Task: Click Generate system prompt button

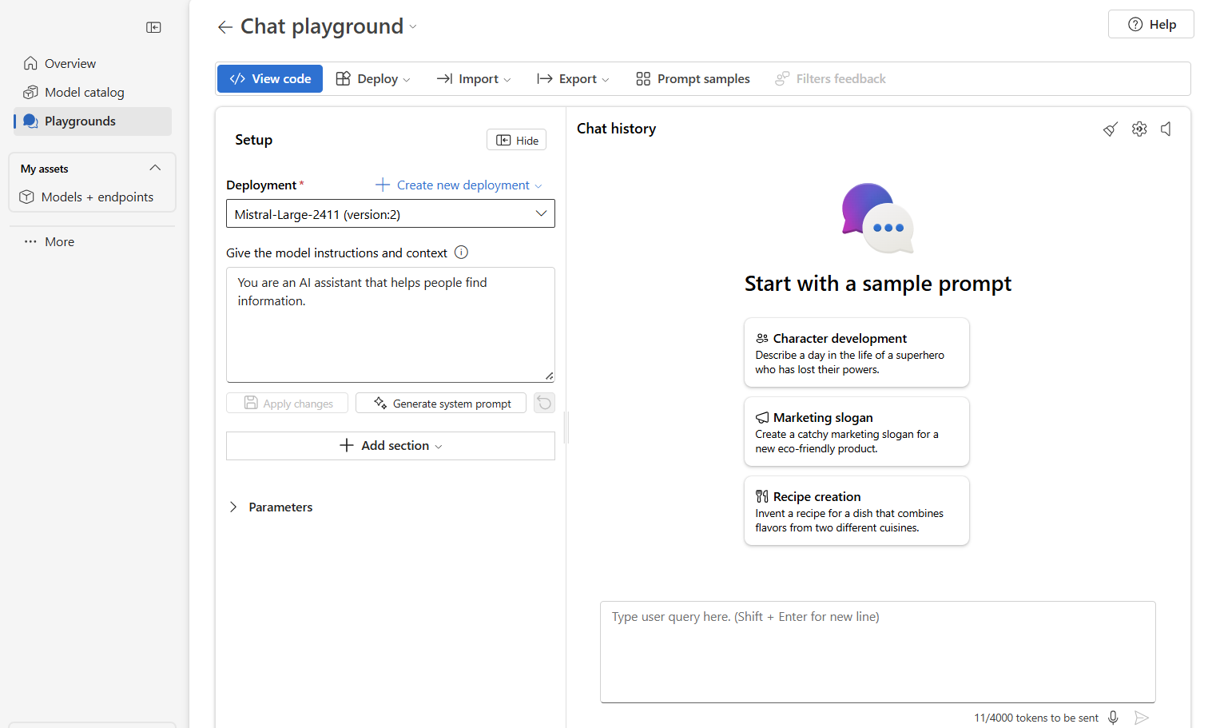Action: click(441, 404)
